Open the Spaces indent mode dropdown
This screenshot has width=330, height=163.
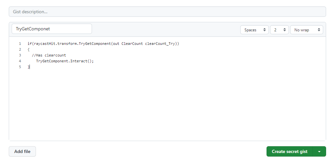255,30
